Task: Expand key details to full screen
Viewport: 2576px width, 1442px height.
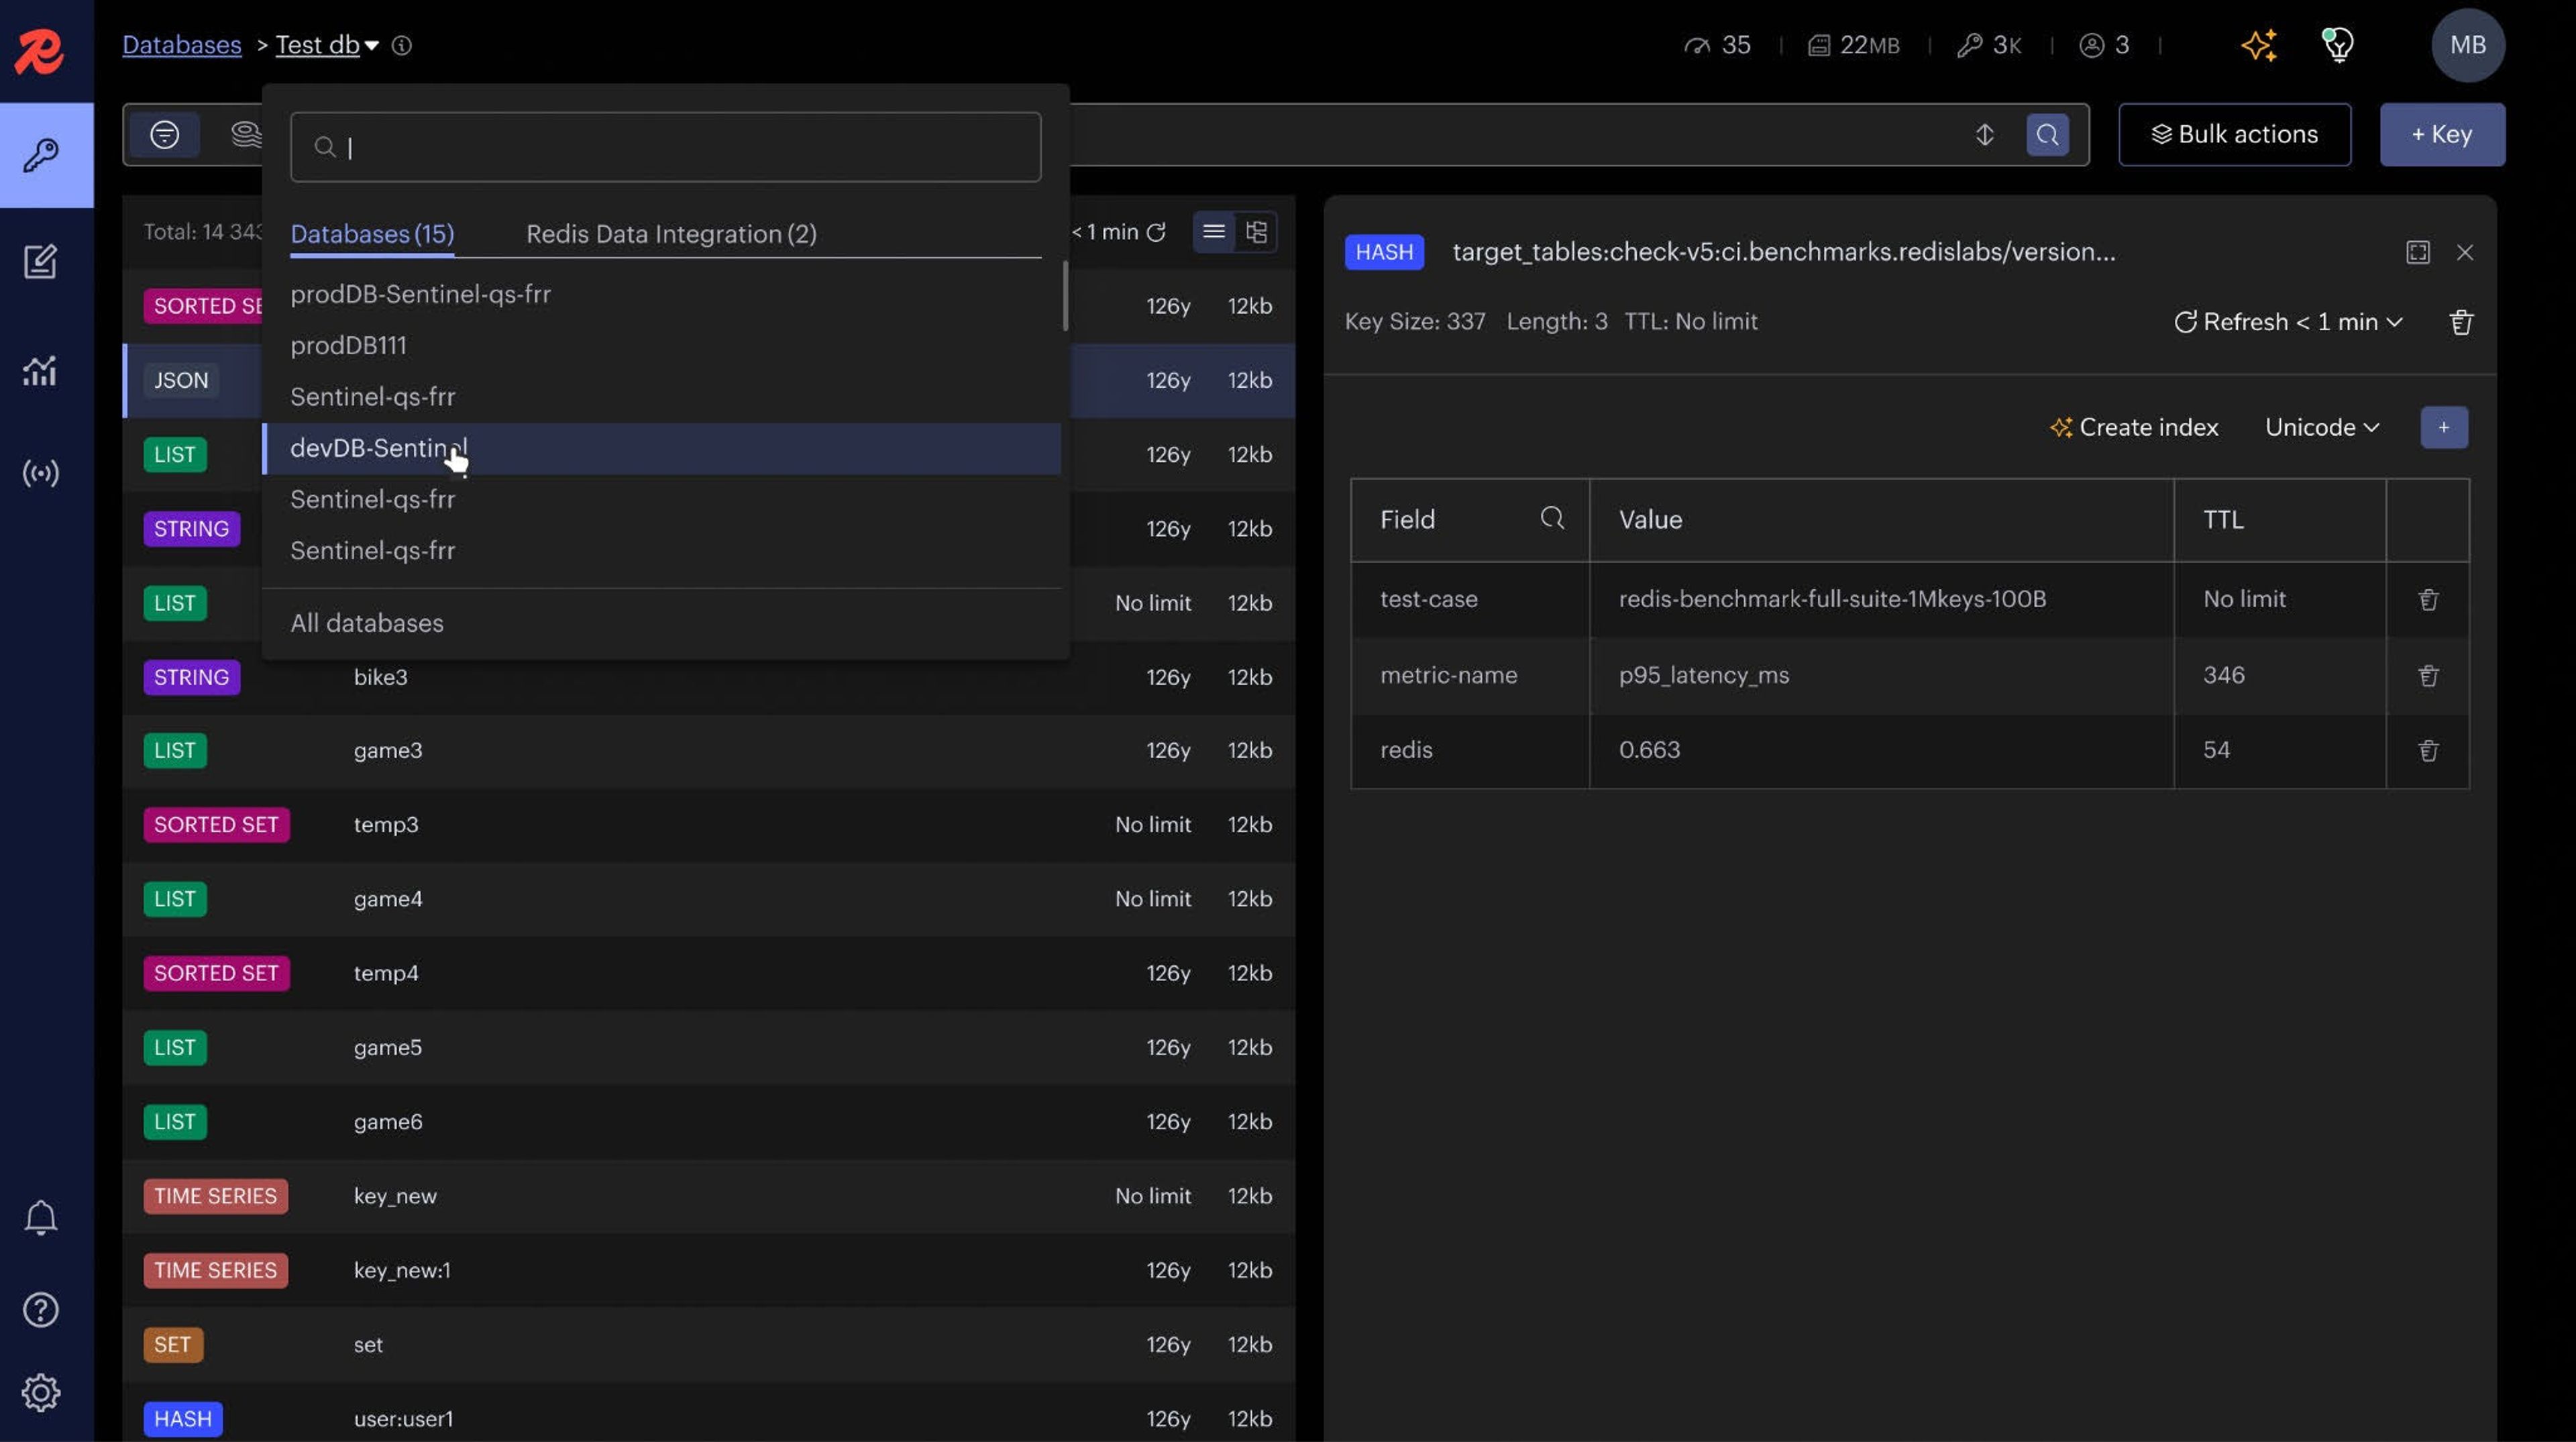Action: pyautogui.click(x=2417, y=252)
